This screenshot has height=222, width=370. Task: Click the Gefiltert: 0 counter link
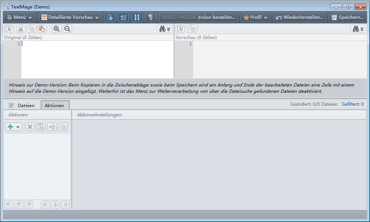[353, 104]
